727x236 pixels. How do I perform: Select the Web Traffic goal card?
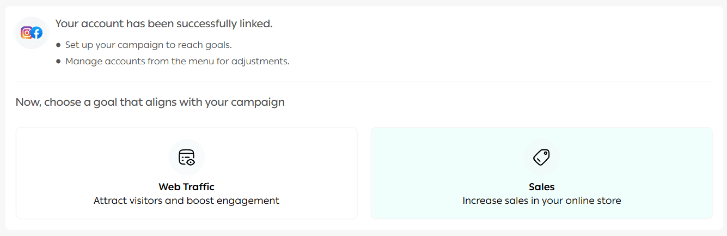point(186,173)
